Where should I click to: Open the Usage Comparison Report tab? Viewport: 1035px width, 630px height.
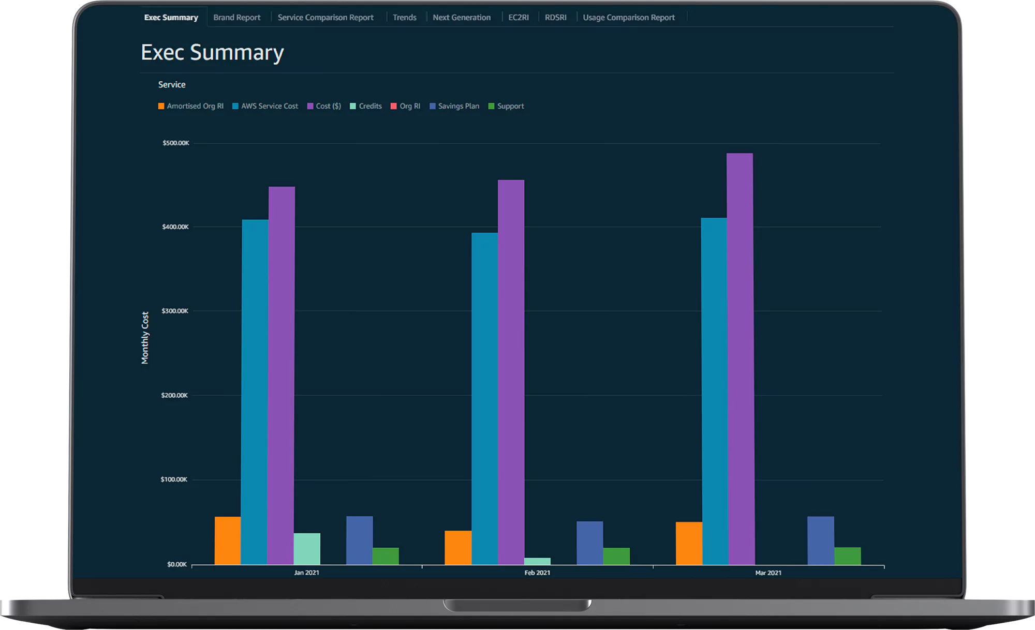629,18
